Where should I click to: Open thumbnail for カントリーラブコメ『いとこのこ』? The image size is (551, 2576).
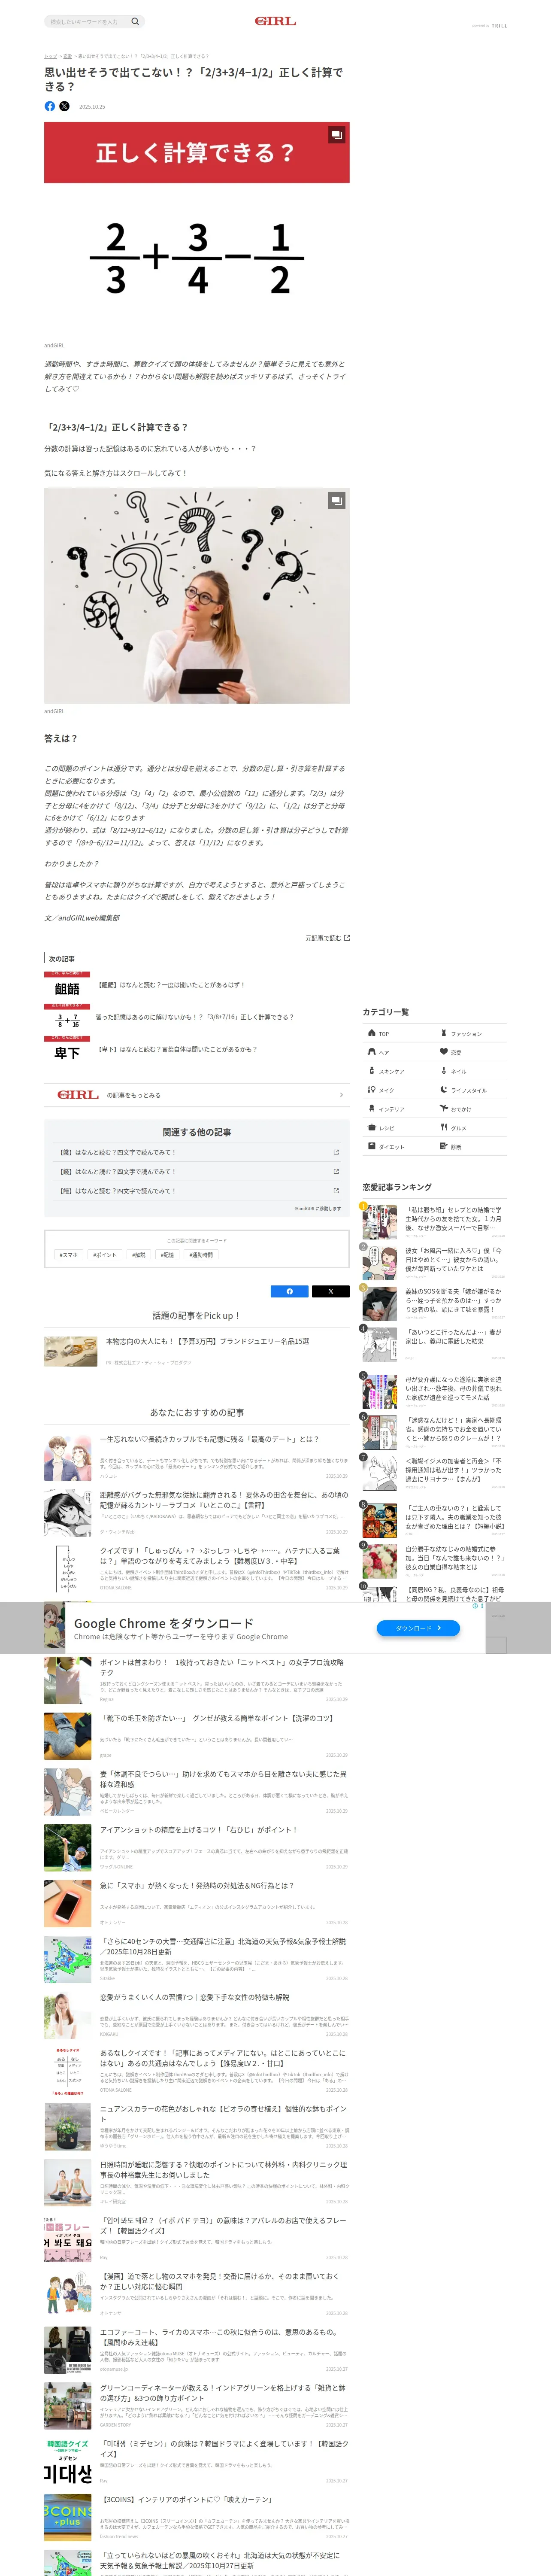[x=68, y=1513]
